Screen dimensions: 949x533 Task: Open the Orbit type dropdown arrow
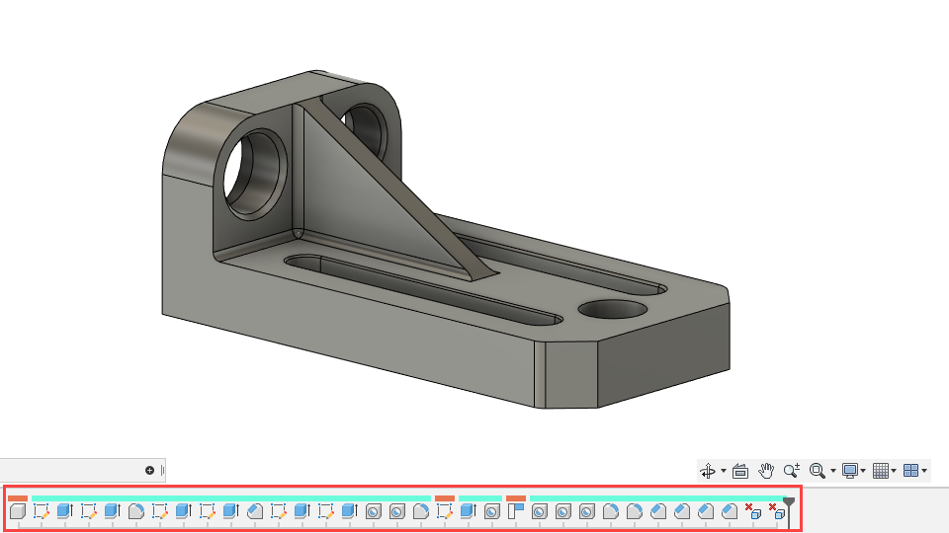tap(724, 471)
